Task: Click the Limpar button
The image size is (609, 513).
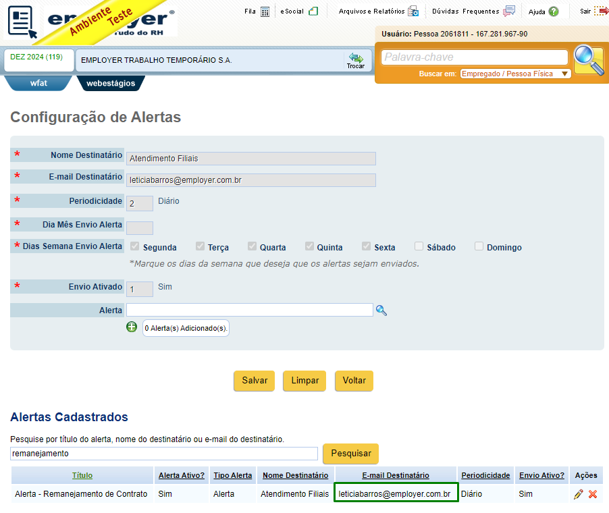Action: (x=305, y=381)
